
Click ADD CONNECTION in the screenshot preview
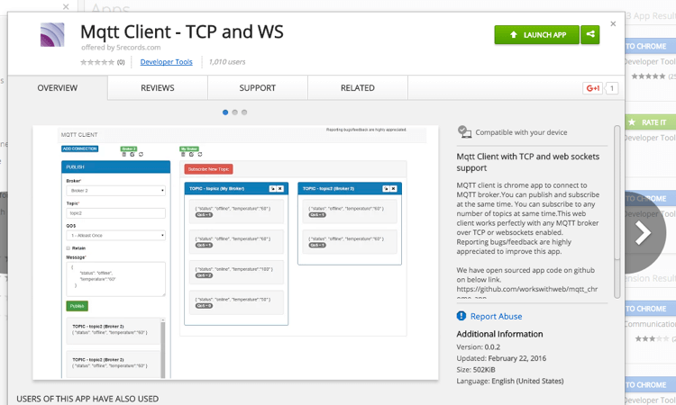point(79,148)
